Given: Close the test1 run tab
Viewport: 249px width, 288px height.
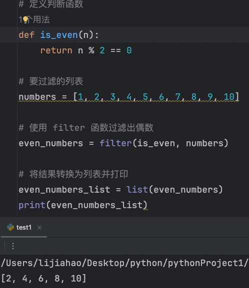Looking at the screenshot, I should coord(39,228).
